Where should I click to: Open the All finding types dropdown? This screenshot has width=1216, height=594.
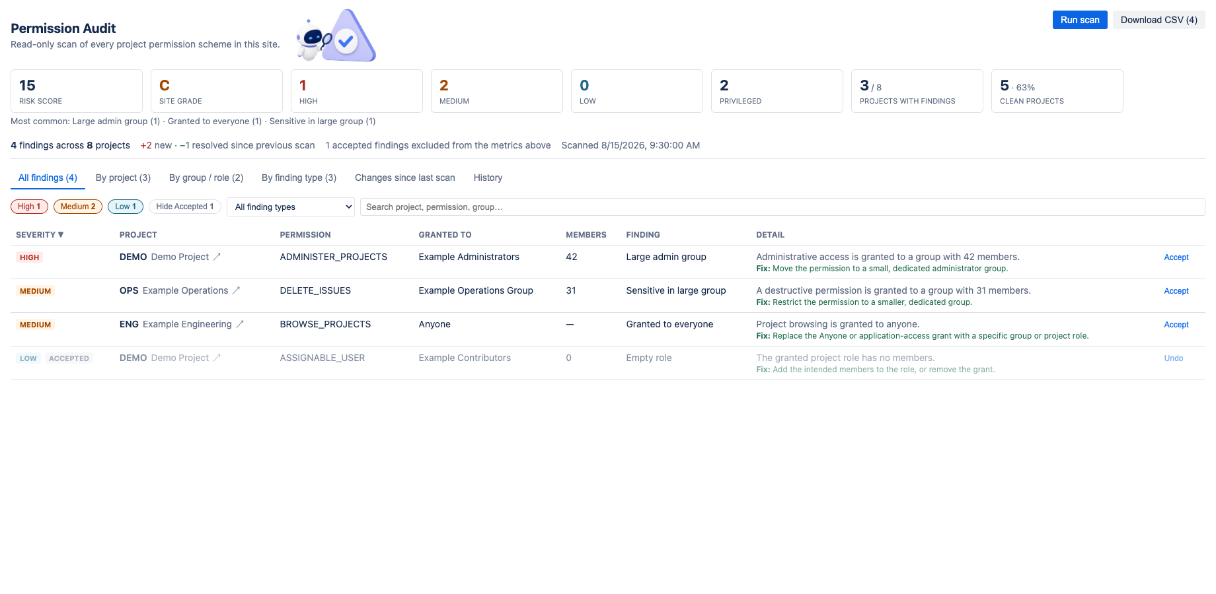[291, 207]
